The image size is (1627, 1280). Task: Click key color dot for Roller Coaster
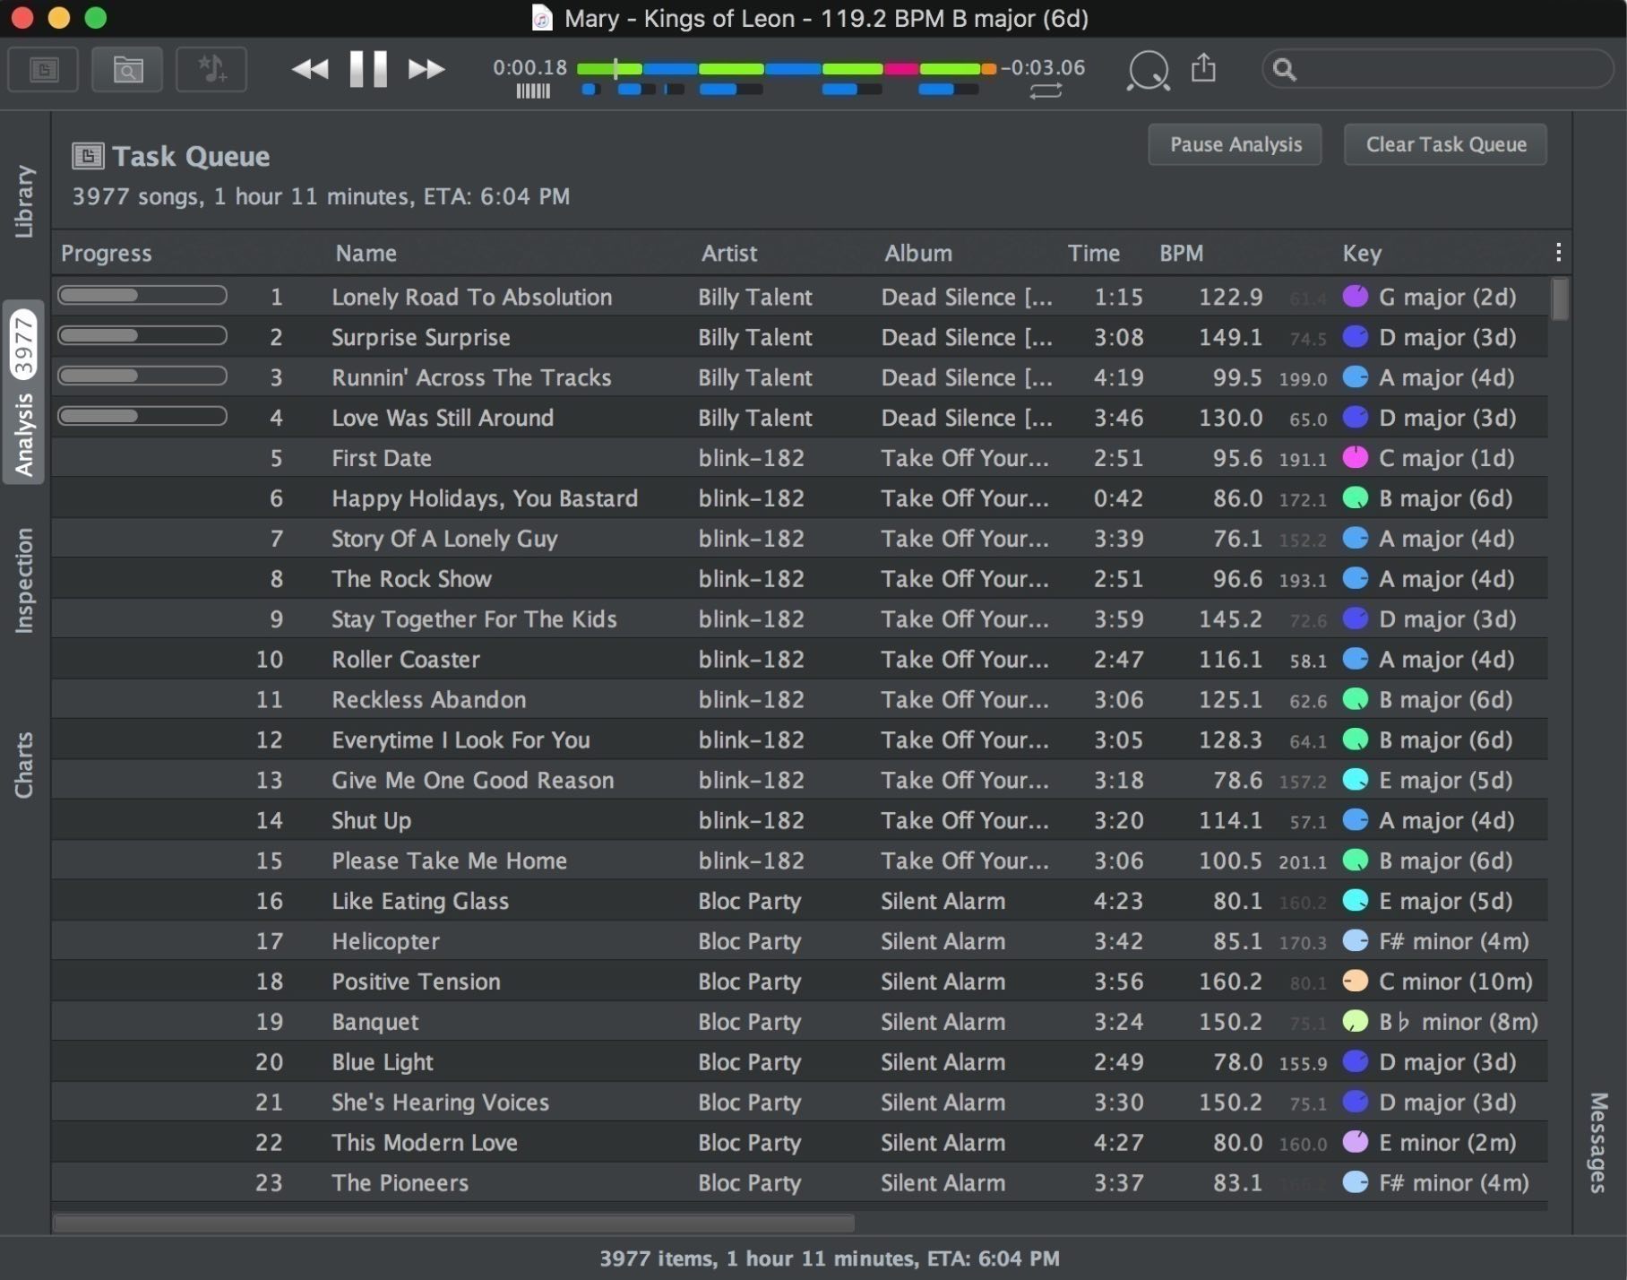pyautogui.click(x=1356, y=659)
